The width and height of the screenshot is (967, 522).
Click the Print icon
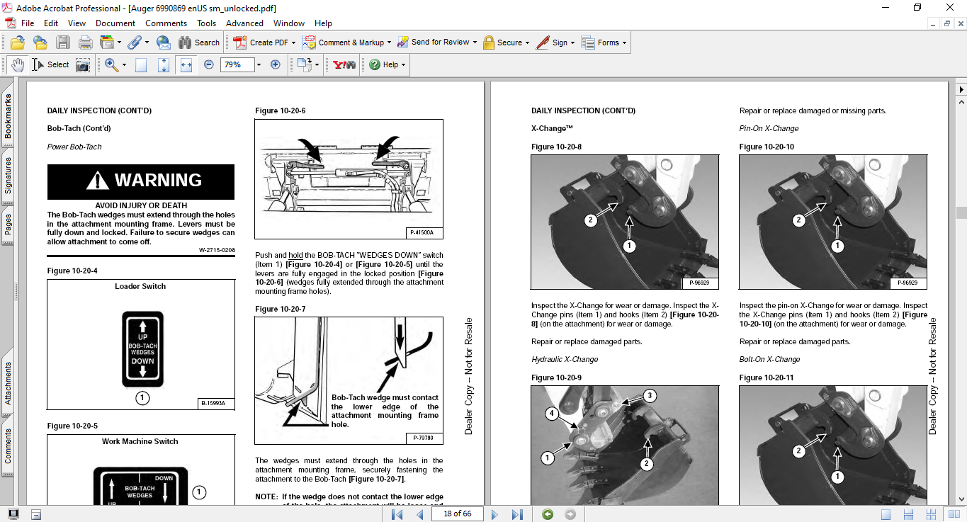85,42
